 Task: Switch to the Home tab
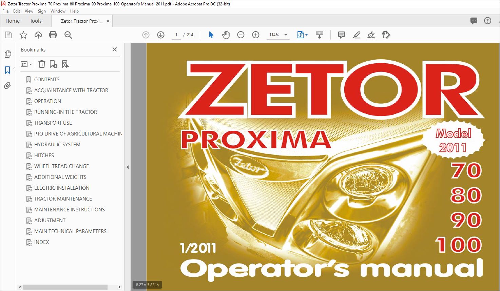click(x=13, y=21)
